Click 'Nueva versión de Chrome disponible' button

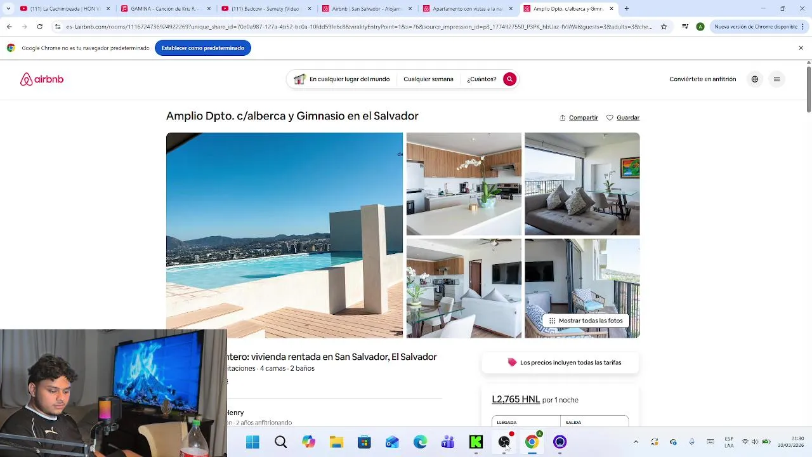click(x=759, y=27)
